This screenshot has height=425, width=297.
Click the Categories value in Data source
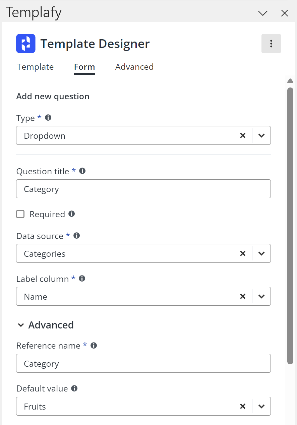coord(45,254)
